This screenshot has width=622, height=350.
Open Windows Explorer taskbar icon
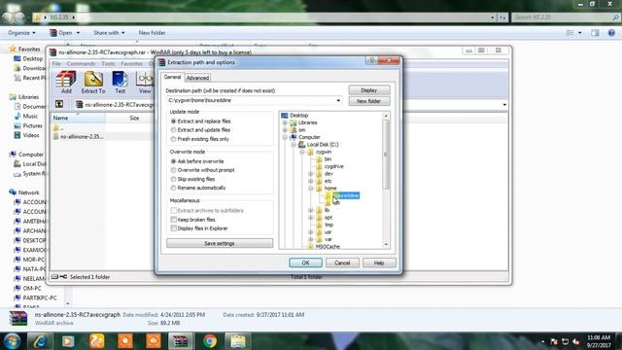point(238,341)
